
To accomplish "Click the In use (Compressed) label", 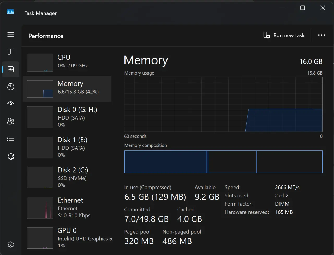I will pyautogui.click(x=148, y=188).
